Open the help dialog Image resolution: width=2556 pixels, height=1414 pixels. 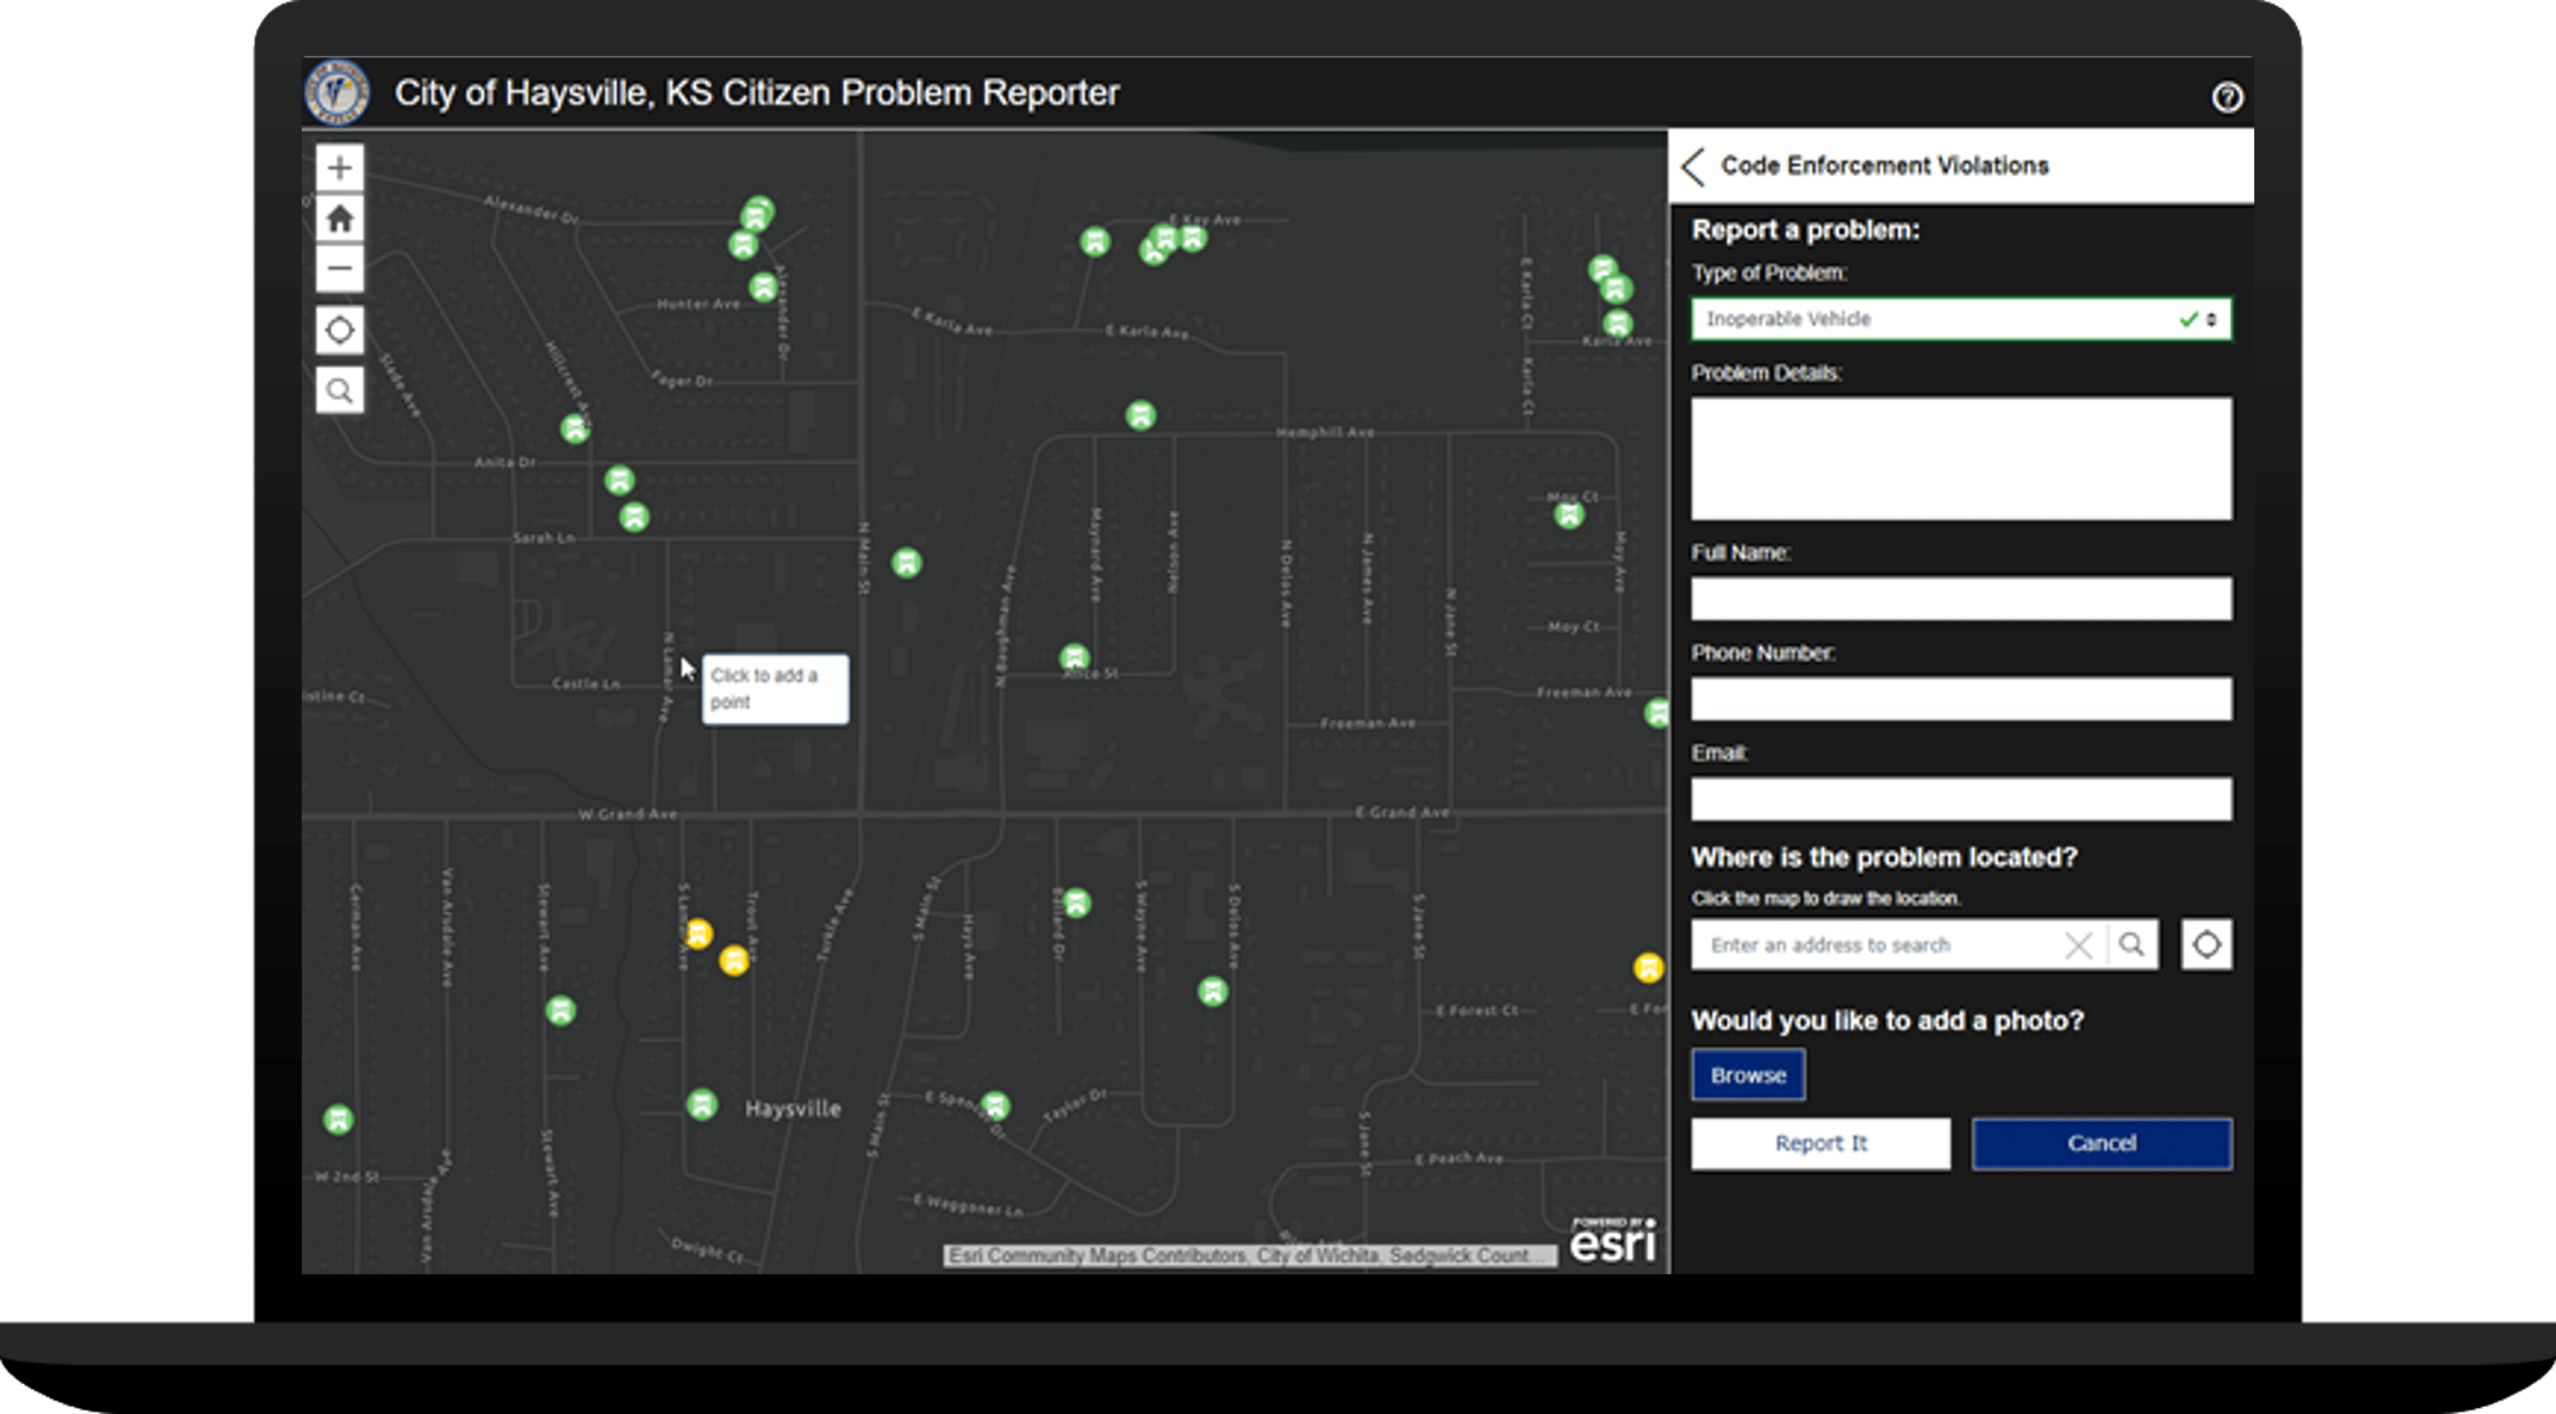[2228, 96]
